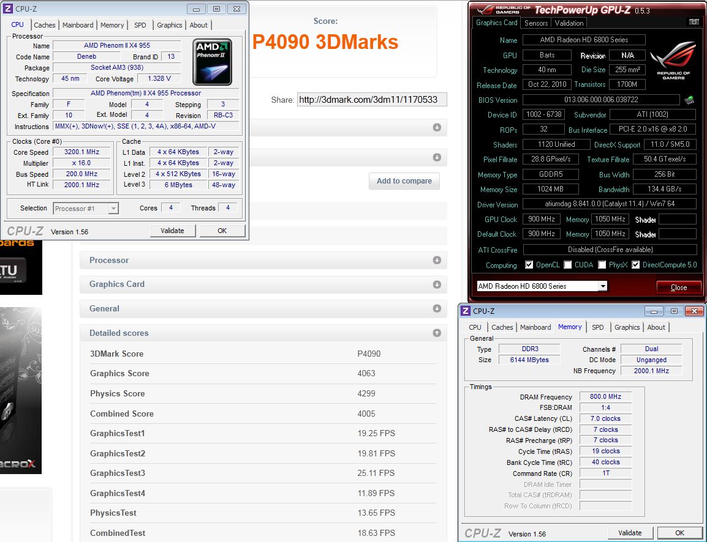The height and width of the screenshot is (542, 707).
Task: Click the NB Frequency 2000.1 MHz value
Action: click(651, 371)
